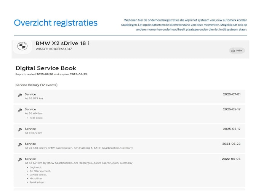The width and height of the screenshot is (261, 196).
Task: Select the Spark plugs list item
Action: [37, 182]
